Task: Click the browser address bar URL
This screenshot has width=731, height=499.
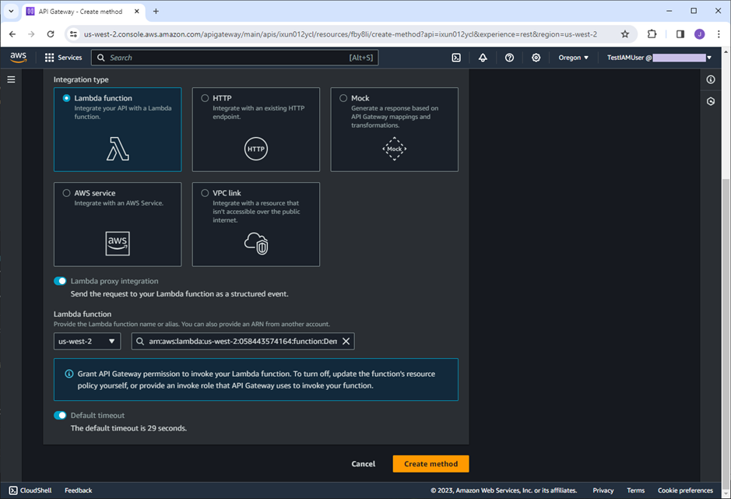Action: click(x=340, y=34)
